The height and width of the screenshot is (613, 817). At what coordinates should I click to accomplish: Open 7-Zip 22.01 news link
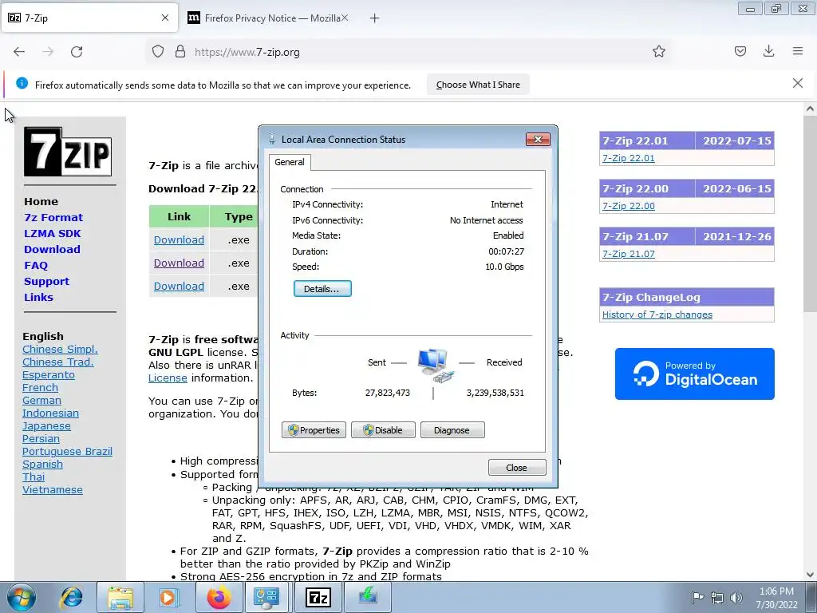[629, 158]
